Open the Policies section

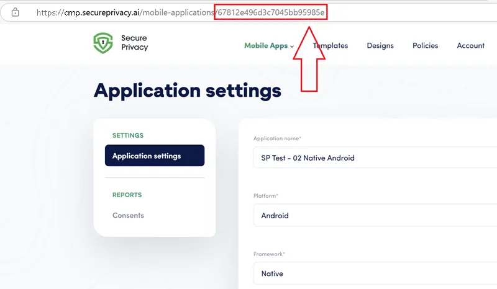coord(425,45)
